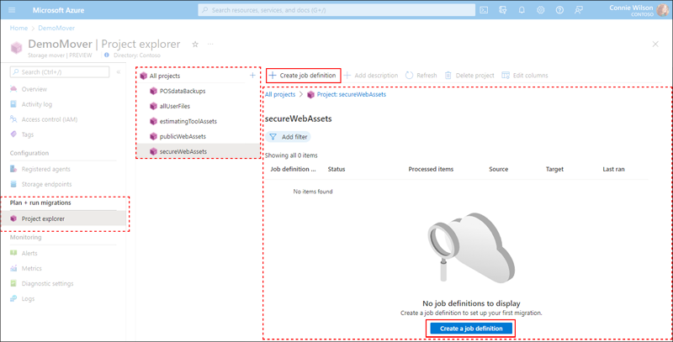Viewport: 673px width, 342px height.
Task: Add a new project with plus icon
Action: click(253, 76)
